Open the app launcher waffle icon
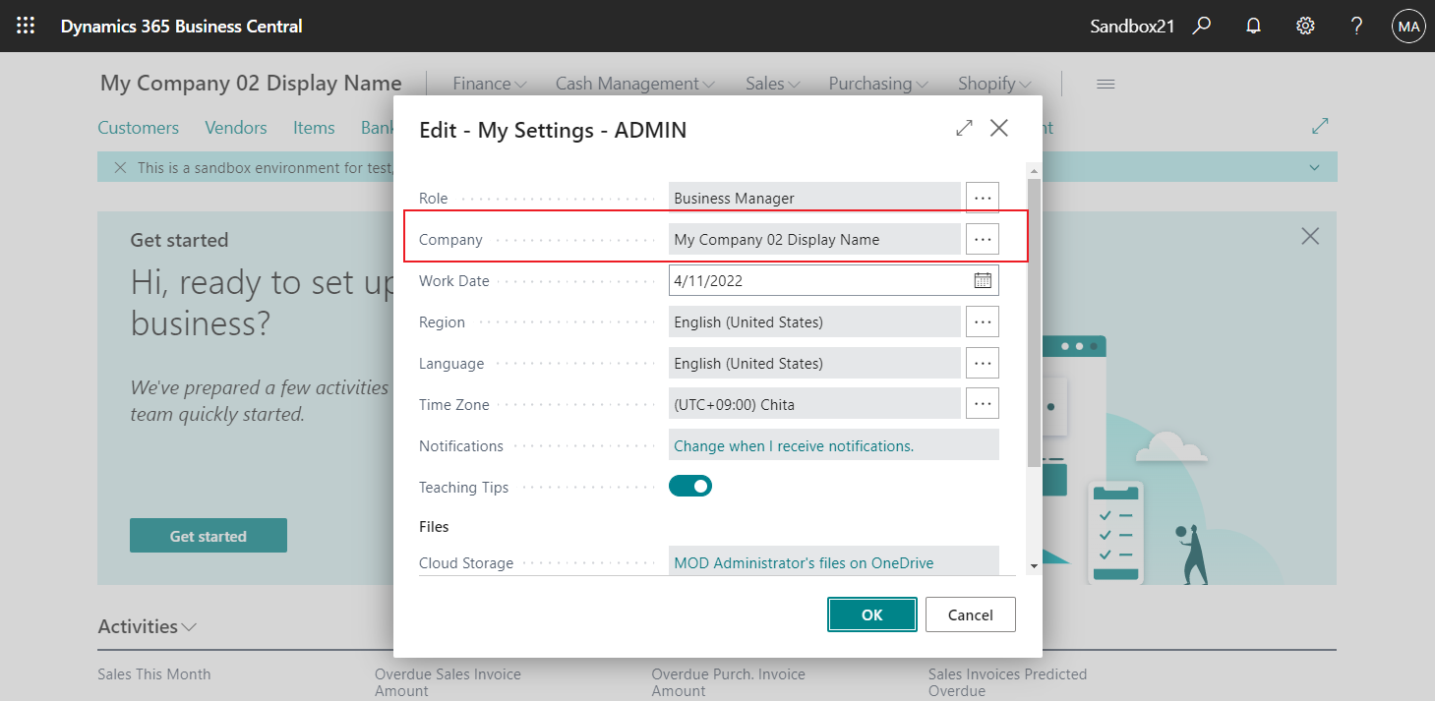Viewport: 1435px width, 701px height. (26, 26)
